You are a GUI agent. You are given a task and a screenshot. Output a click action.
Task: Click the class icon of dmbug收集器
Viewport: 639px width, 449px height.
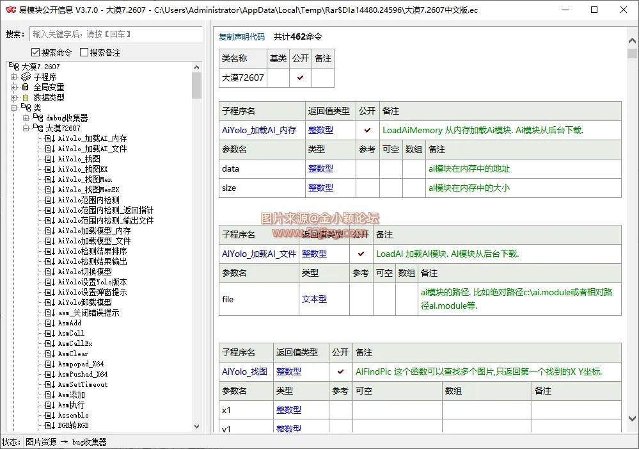pyautogui.click(x=38, y=117)
